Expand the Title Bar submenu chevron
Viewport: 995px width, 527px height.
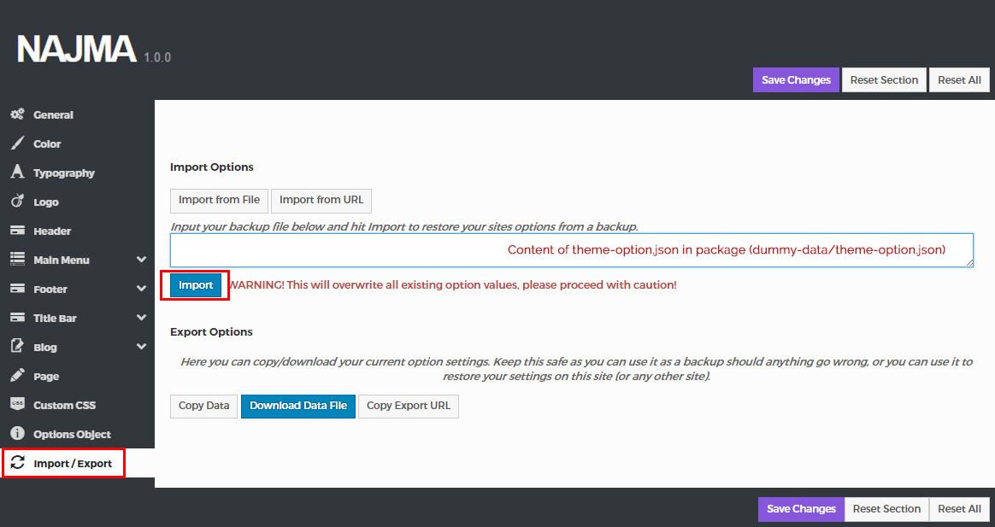(141, 318)
